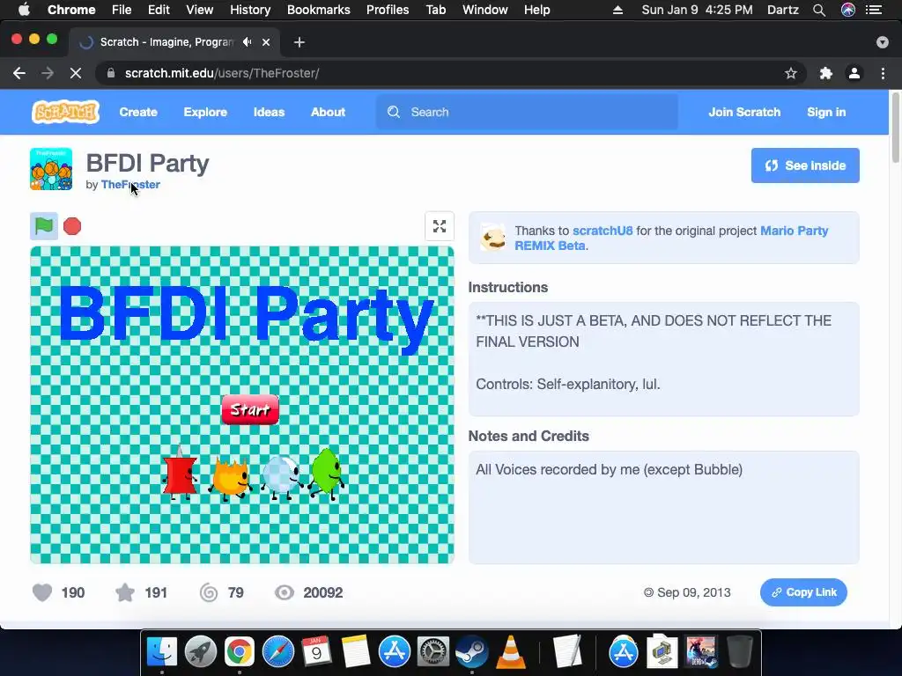Open a new tab with the plus button
Viewport: 902px width, 676px height.
pos(299,42)
